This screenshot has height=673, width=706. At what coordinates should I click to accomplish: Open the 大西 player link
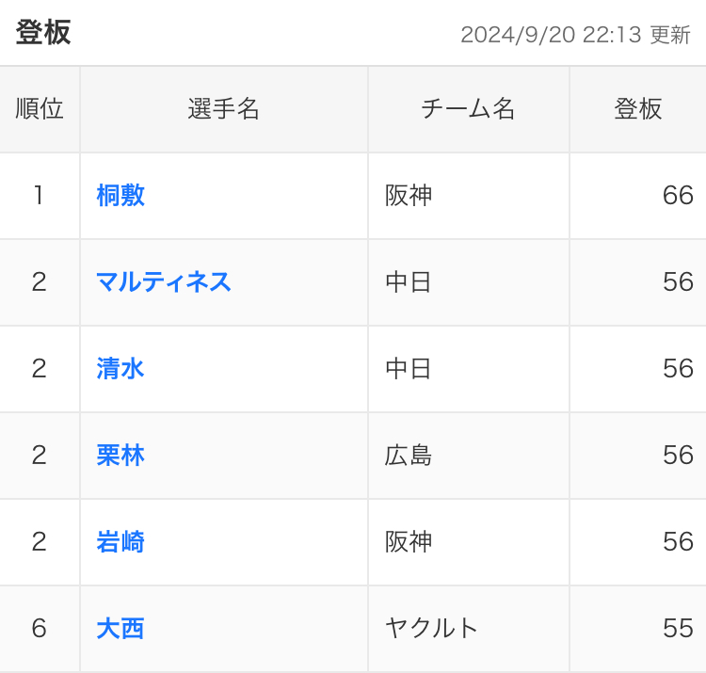coord(120,629)
